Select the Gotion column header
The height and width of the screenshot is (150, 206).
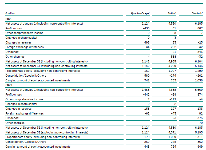pos(171,13)
